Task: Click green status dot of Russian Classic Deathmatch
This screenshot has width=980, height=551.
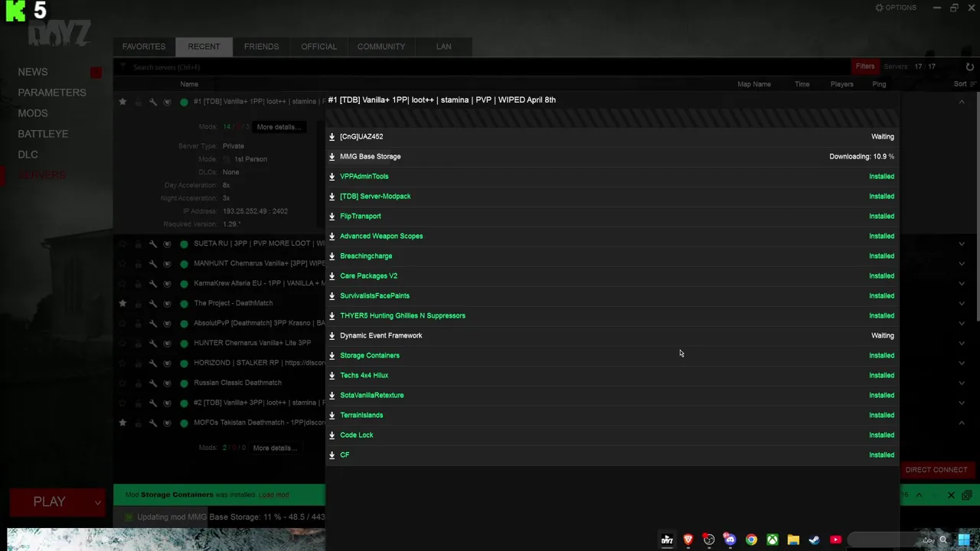Action: [x=184, y=383]
